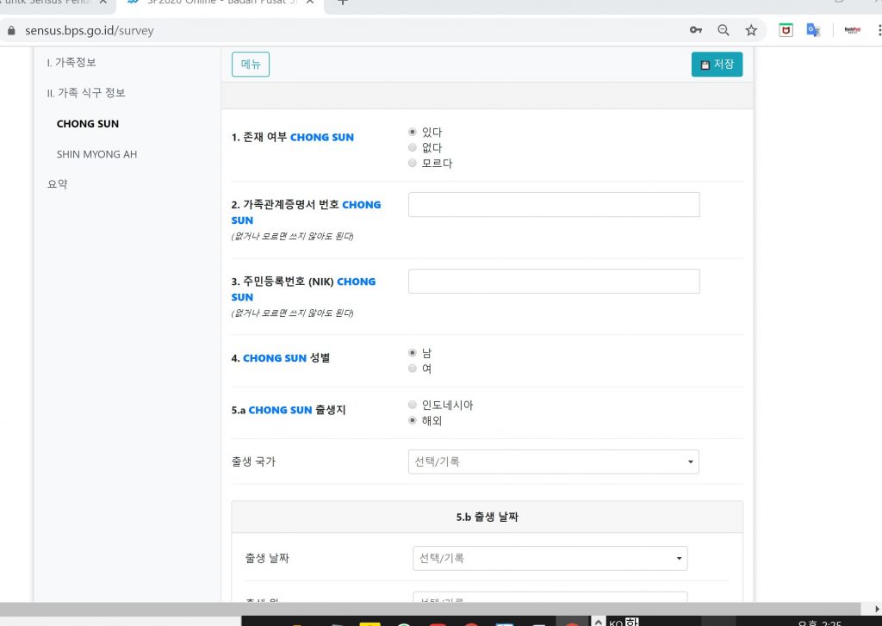Open SHIN MYONG AH member page
882x626 pixels.
click(x=96, y=154)
